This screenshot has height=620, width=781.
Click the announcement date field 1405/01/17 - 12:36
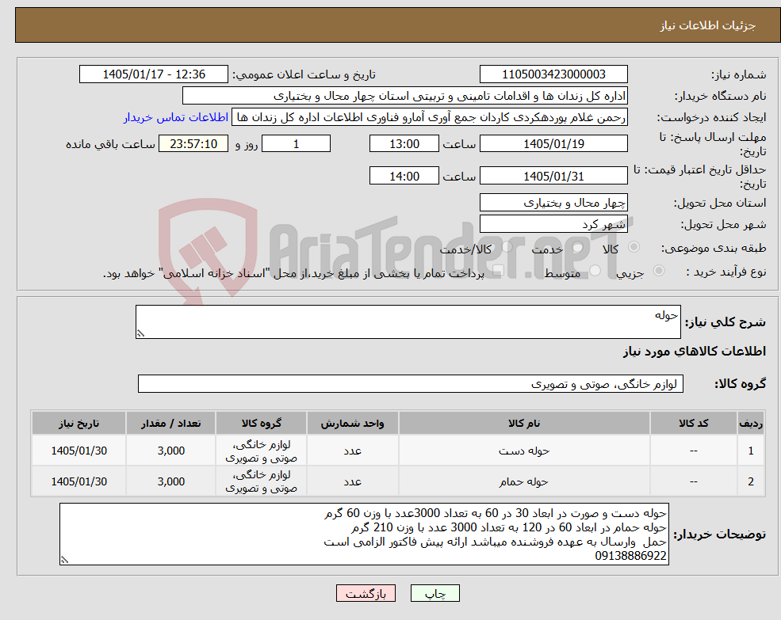(153, 74)
